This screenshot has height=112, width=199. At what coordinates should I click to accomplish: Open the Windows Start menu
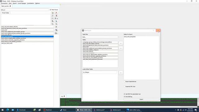click(2, 110)
